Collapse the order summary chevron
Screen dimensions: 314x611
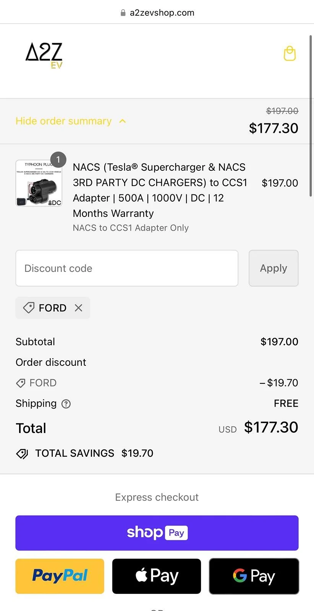pos(123,121)
